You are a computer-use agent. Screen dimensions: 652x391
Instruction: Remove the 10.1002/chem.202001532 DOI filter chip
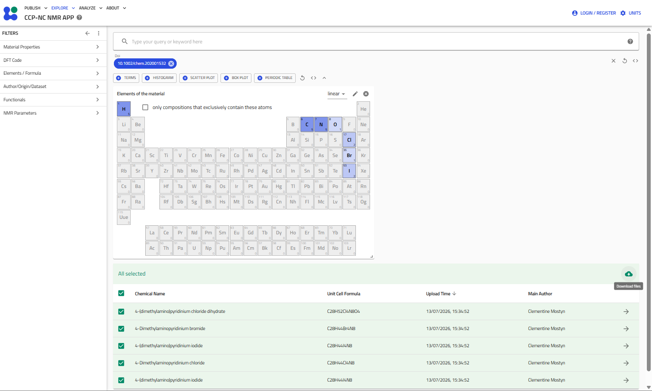(171, 64)
